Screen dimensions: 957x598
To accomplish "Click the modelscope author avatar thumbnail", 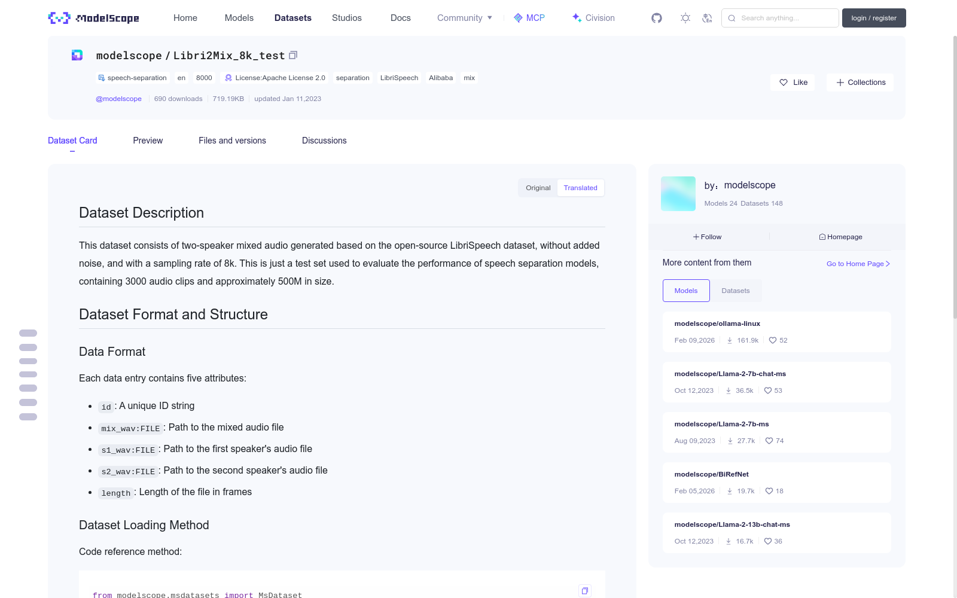I will [678, 194].
